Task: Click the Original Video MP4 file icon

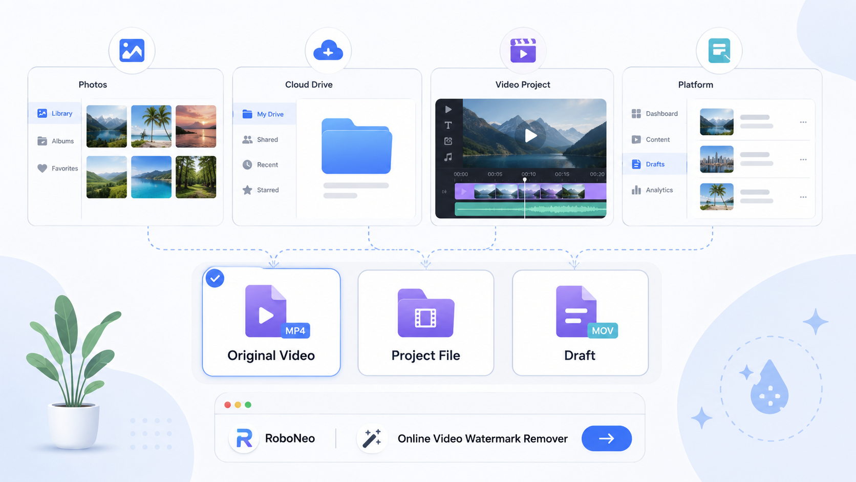Action: pos(277,311)
